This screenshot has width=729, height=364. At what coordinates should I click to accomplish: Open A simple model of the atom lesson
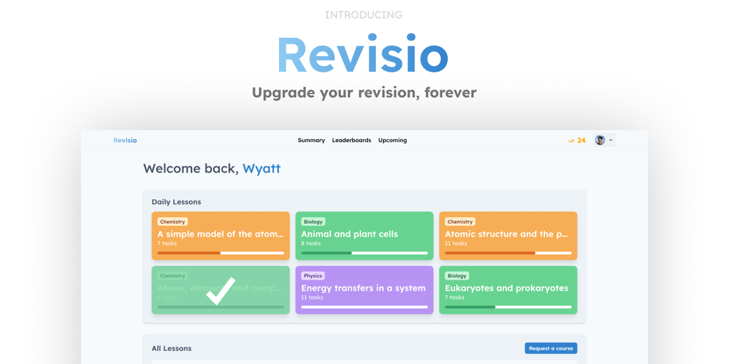click(221, 236)
